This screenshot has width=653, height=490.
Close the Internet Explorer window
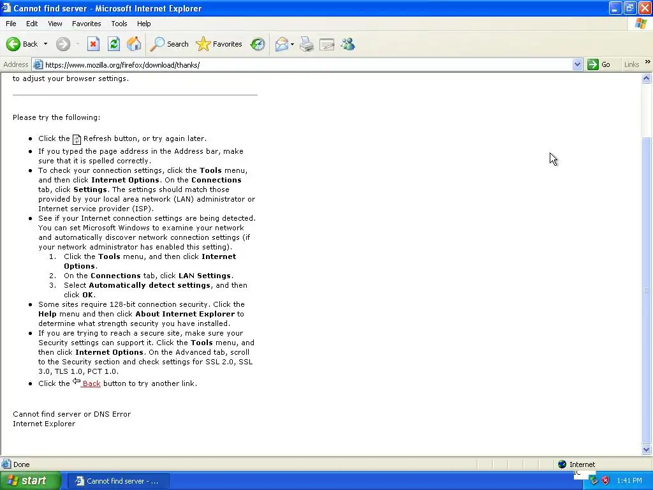(645, 8)
